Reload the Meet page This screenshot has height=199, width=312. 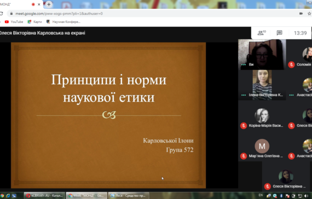pyautogui.click(x=1, y=14)
